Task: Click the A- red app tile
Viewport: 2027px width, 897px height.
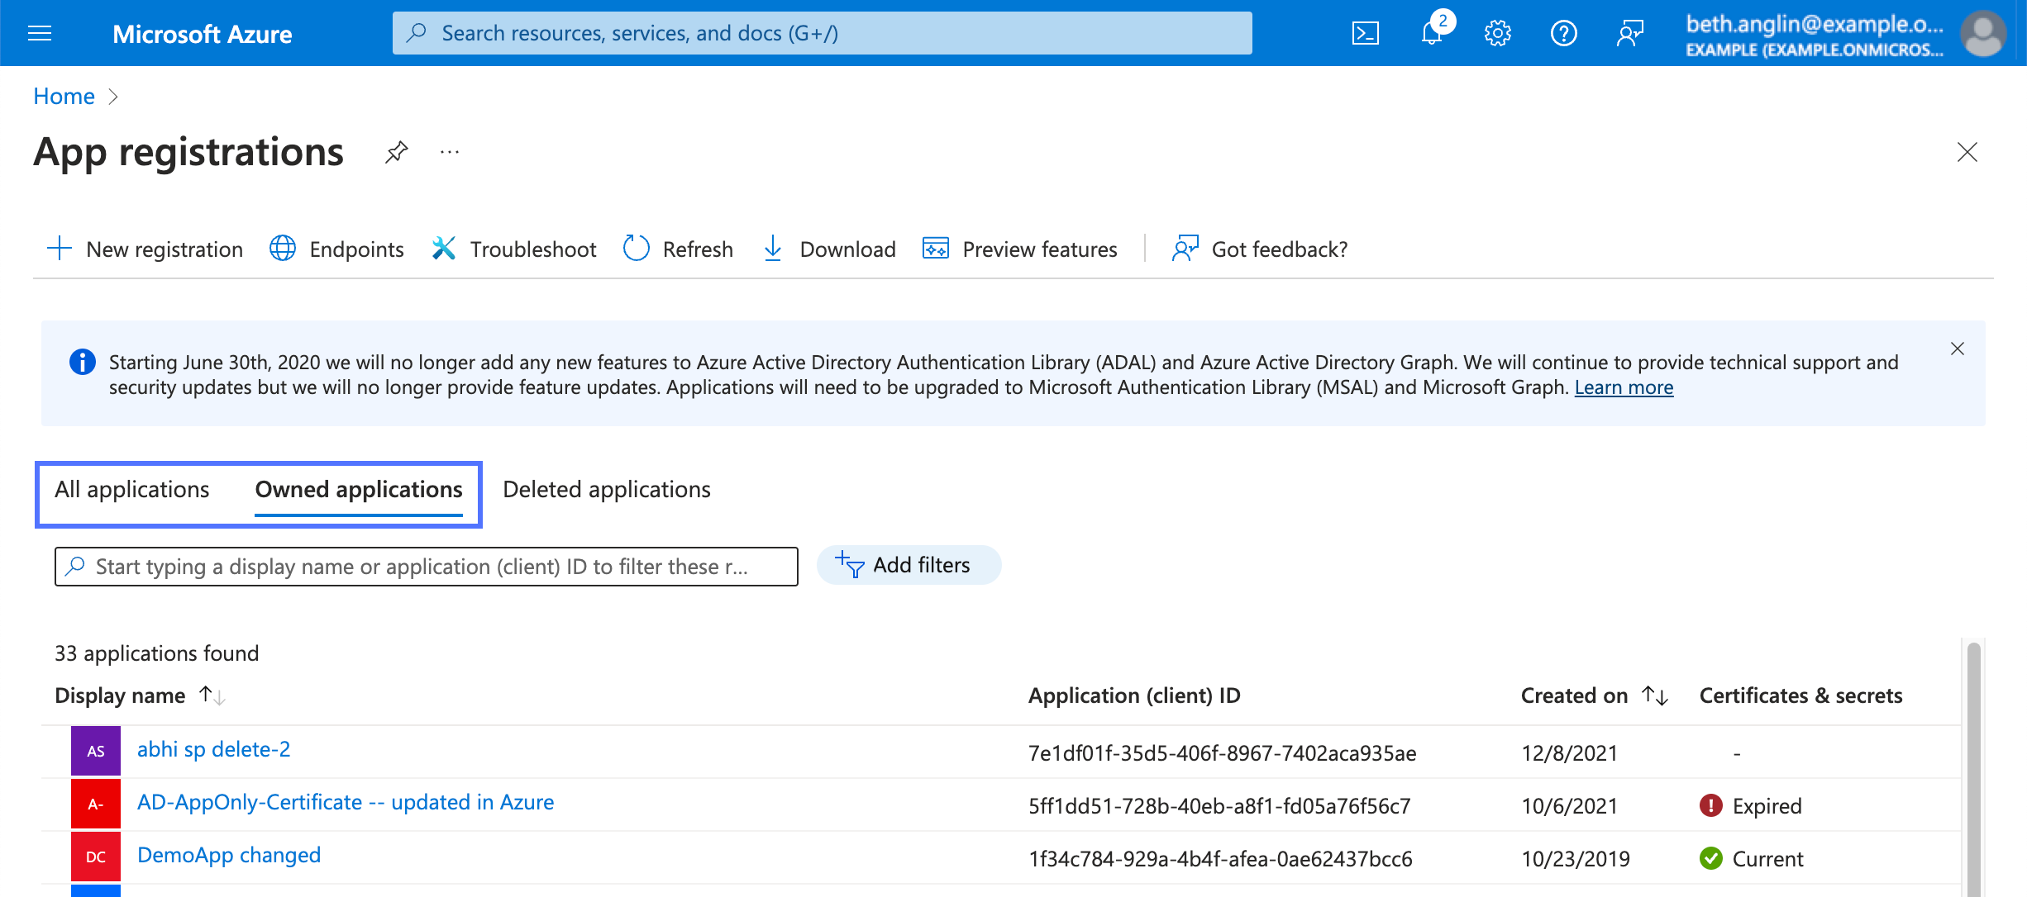Action: pos(96,804)
